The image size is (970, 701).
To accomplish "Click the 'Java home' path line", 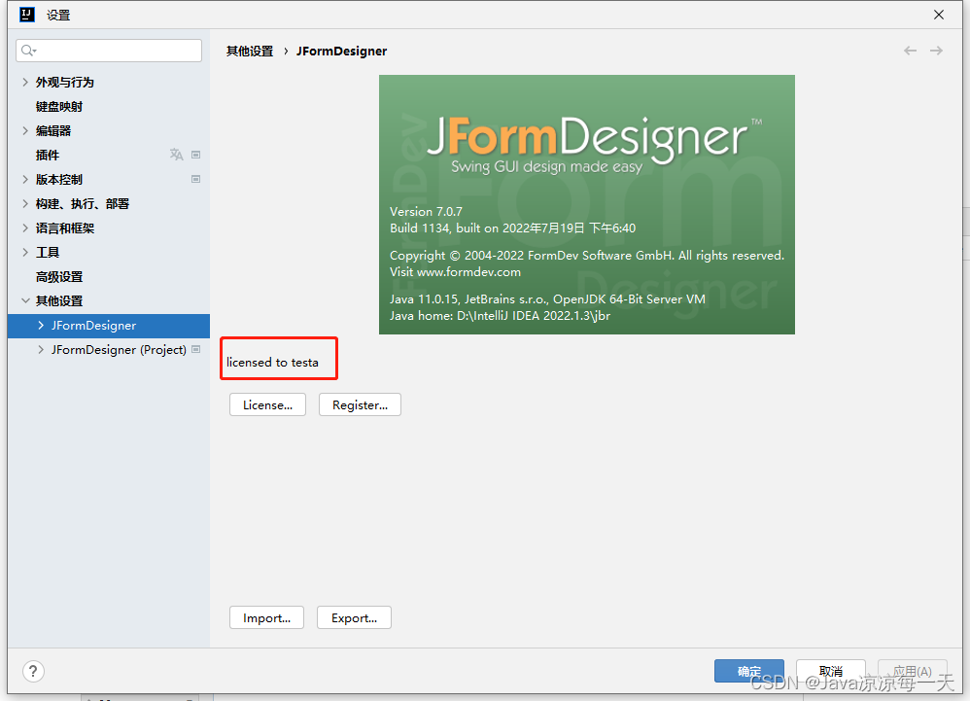I will (500, 316).
